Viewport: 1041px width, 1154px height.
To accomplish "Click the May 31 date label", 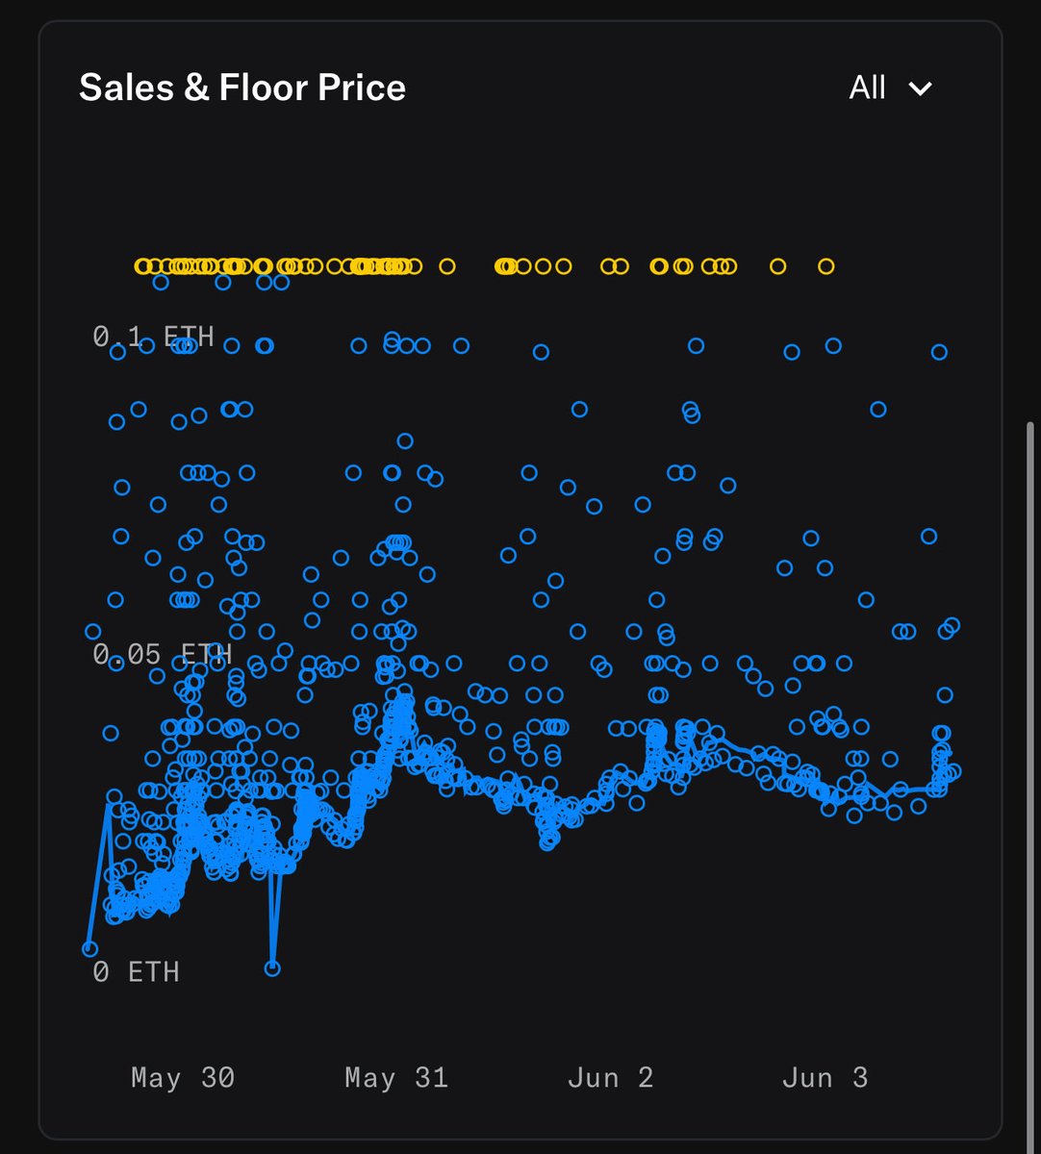I will [396, 1078].
